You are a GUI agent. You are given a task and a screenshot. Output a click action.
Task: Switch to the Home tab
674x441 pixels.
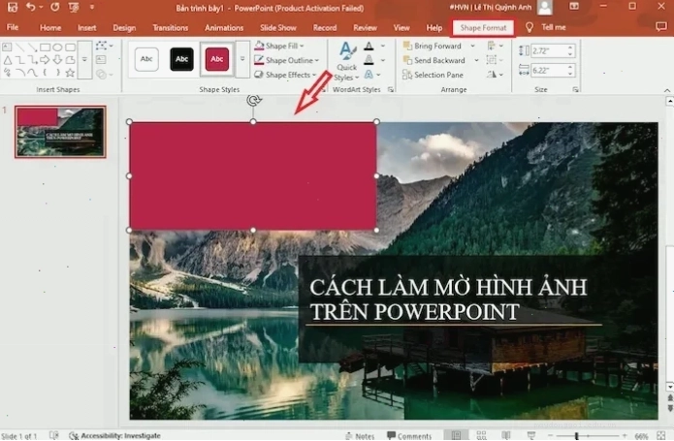(50, 28)
